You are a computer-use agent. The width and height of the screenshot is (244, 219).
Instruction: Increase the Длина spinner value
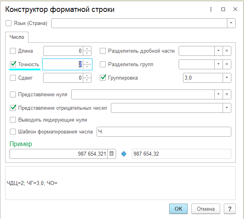pyautogui.click(x=88, y=49)
